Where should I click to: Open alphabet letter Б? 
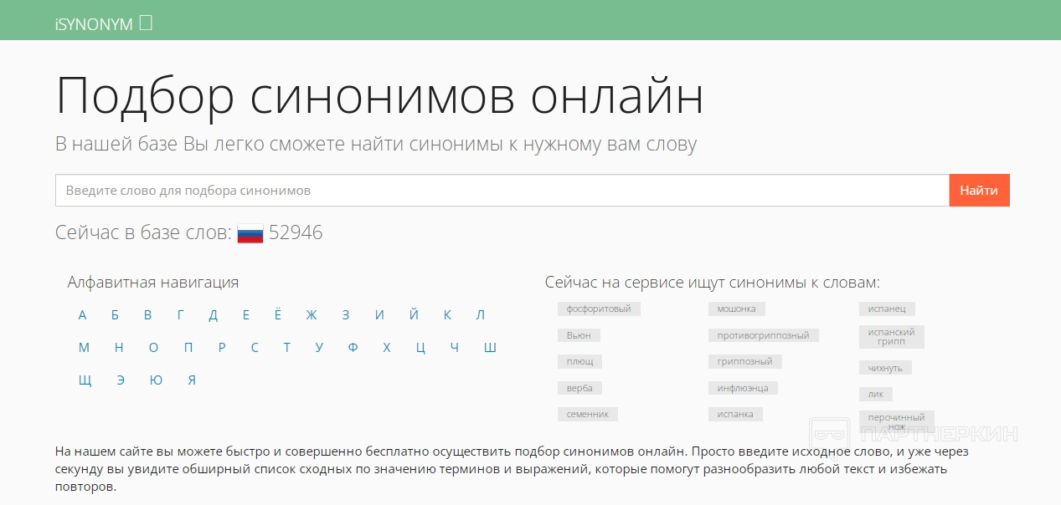115,315
